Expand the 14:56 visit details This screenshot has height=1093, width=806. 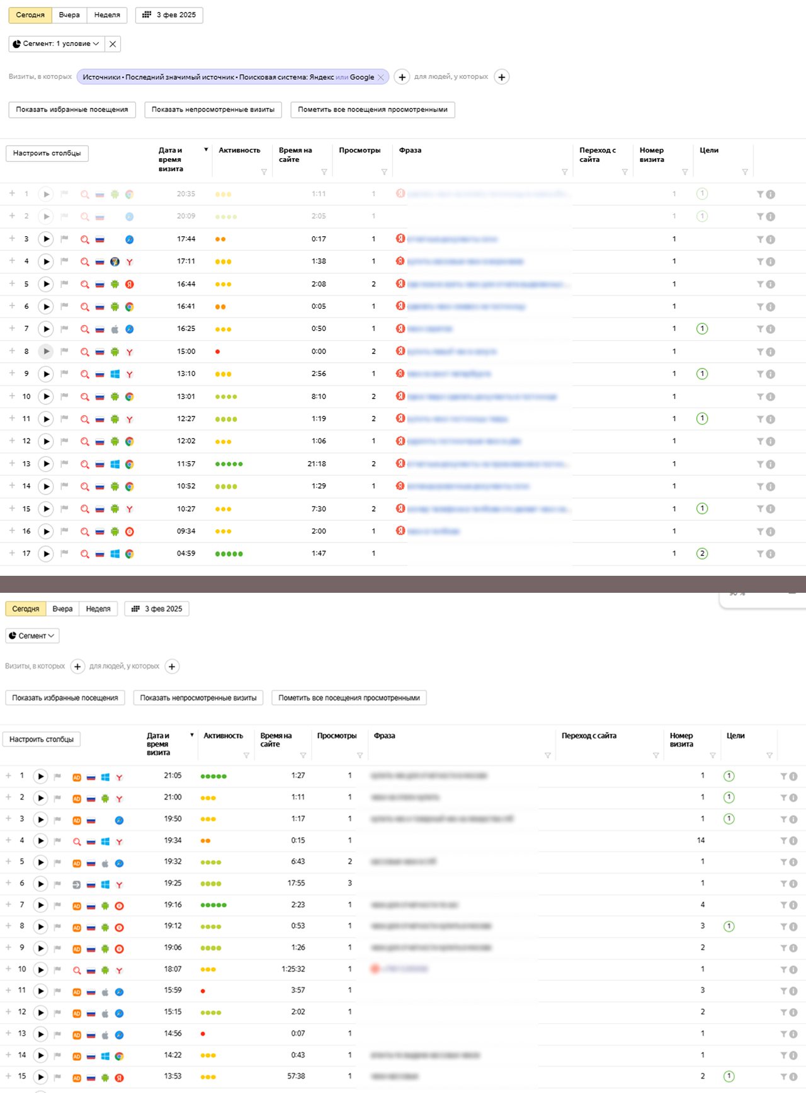pyautogui.click(x=8, y=1034)
